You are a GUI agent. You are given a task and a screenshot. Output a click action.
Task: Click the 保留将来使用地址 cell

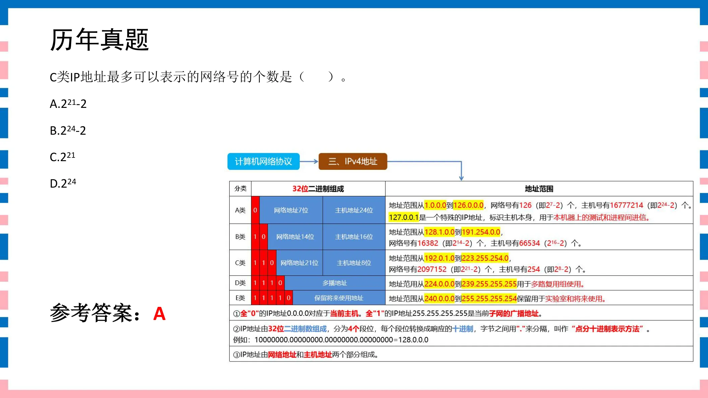(339, 298)
